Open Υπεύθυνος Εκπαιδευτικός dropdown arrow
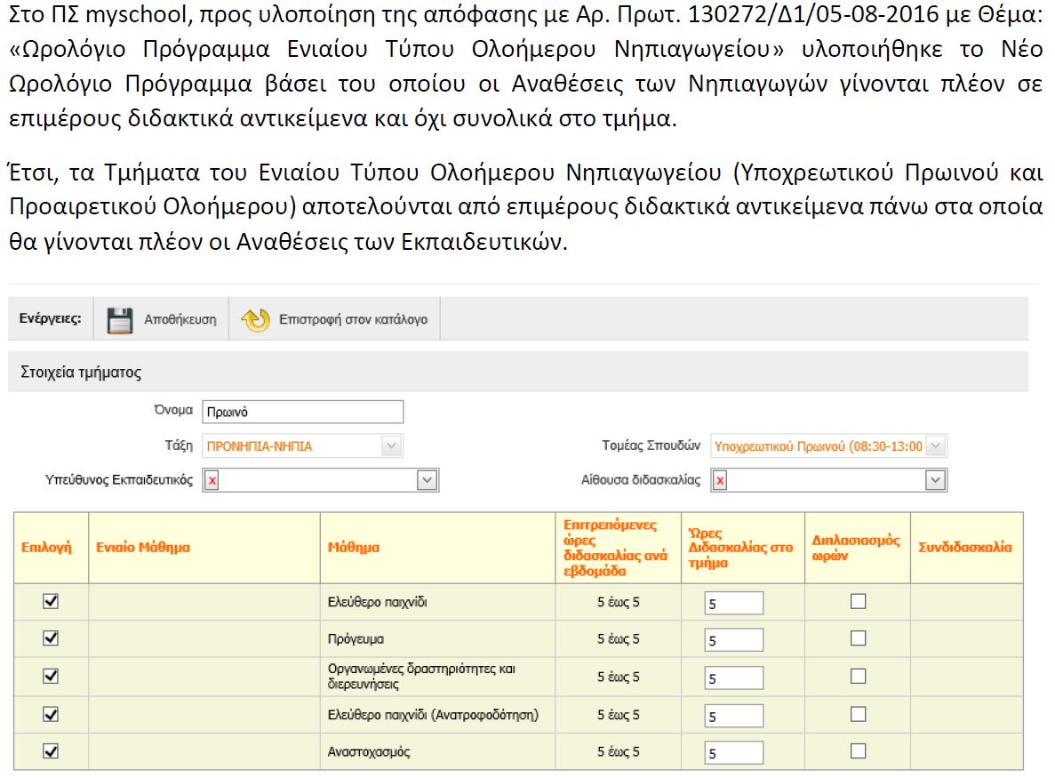This screenshot has height=778, width=1055. click(x=428, y=481)
